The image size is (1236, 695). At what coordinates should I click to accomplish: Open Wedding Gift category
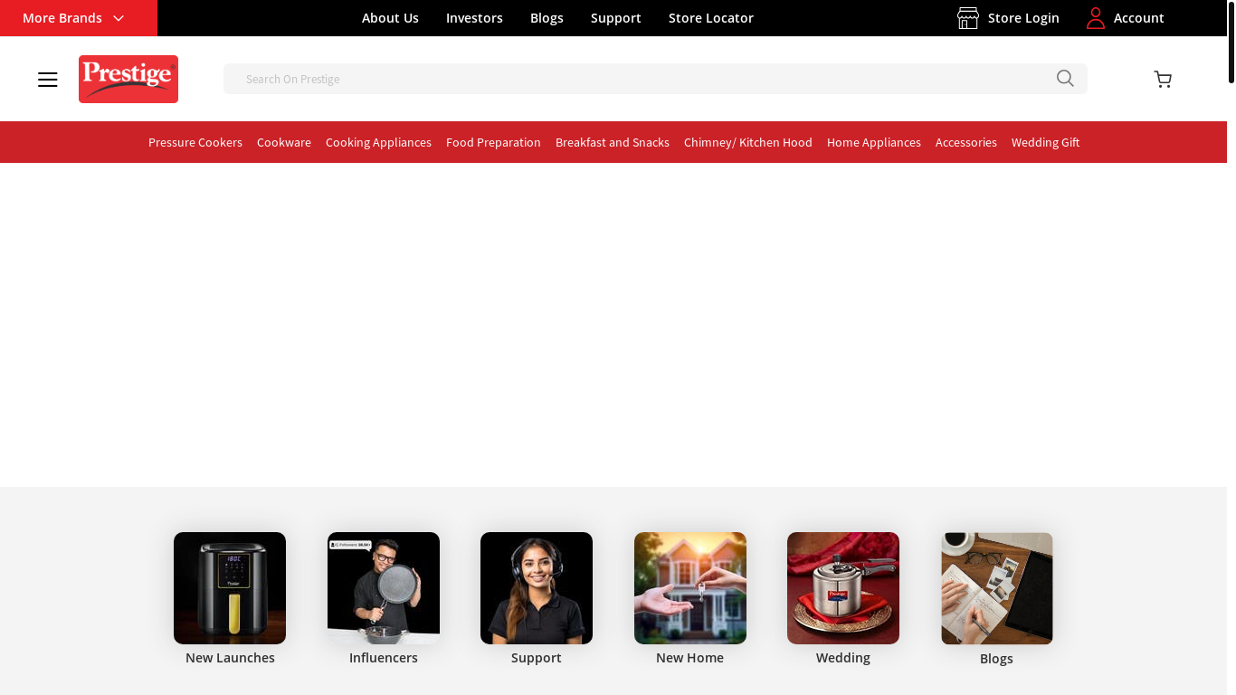tap(1045, 142)
